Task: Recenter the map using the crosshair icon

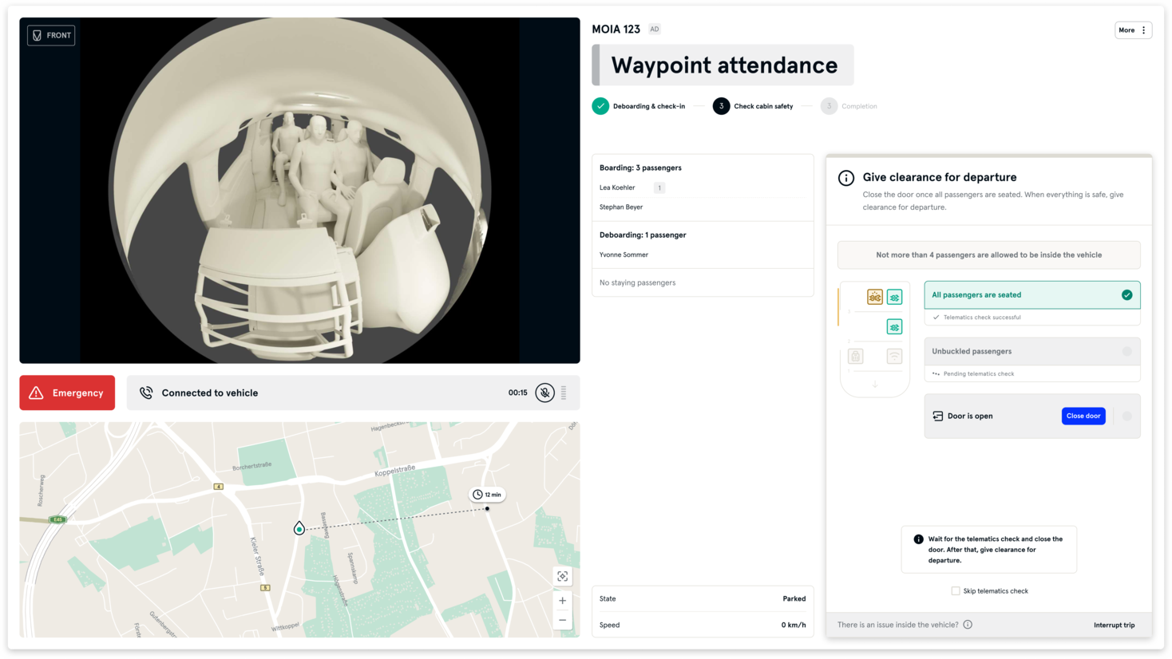Action: pos(562,576)
